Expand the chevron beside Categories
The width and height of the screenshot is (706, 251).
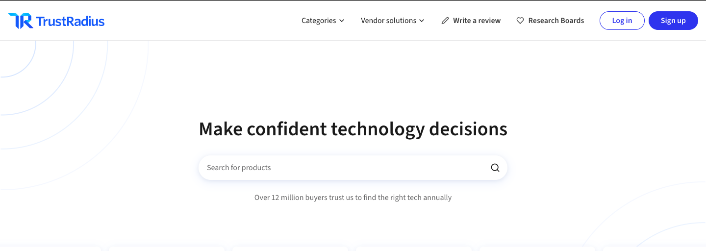point(342,21)
